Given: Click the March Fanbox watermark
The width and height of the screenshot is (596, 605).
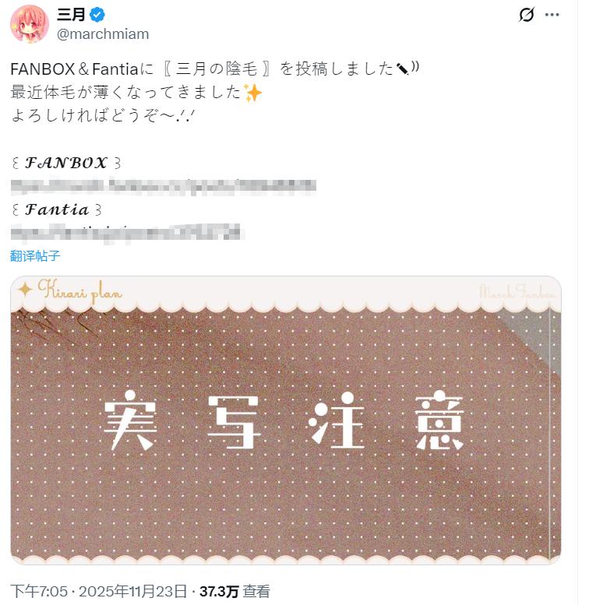Looking at the screenshot, I should (x=517, y=293).
